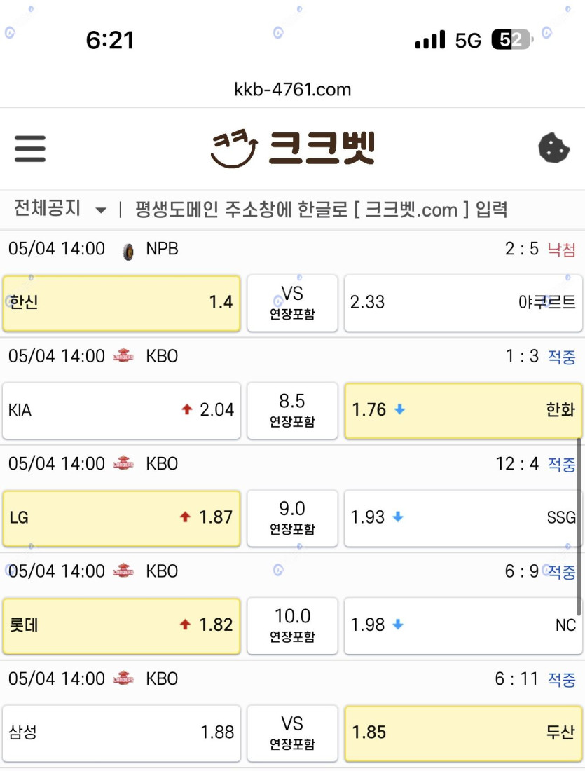The image size is (585, 771).
Task: Click the vertical scrollbar on the right edge
Action: [579, 526]
